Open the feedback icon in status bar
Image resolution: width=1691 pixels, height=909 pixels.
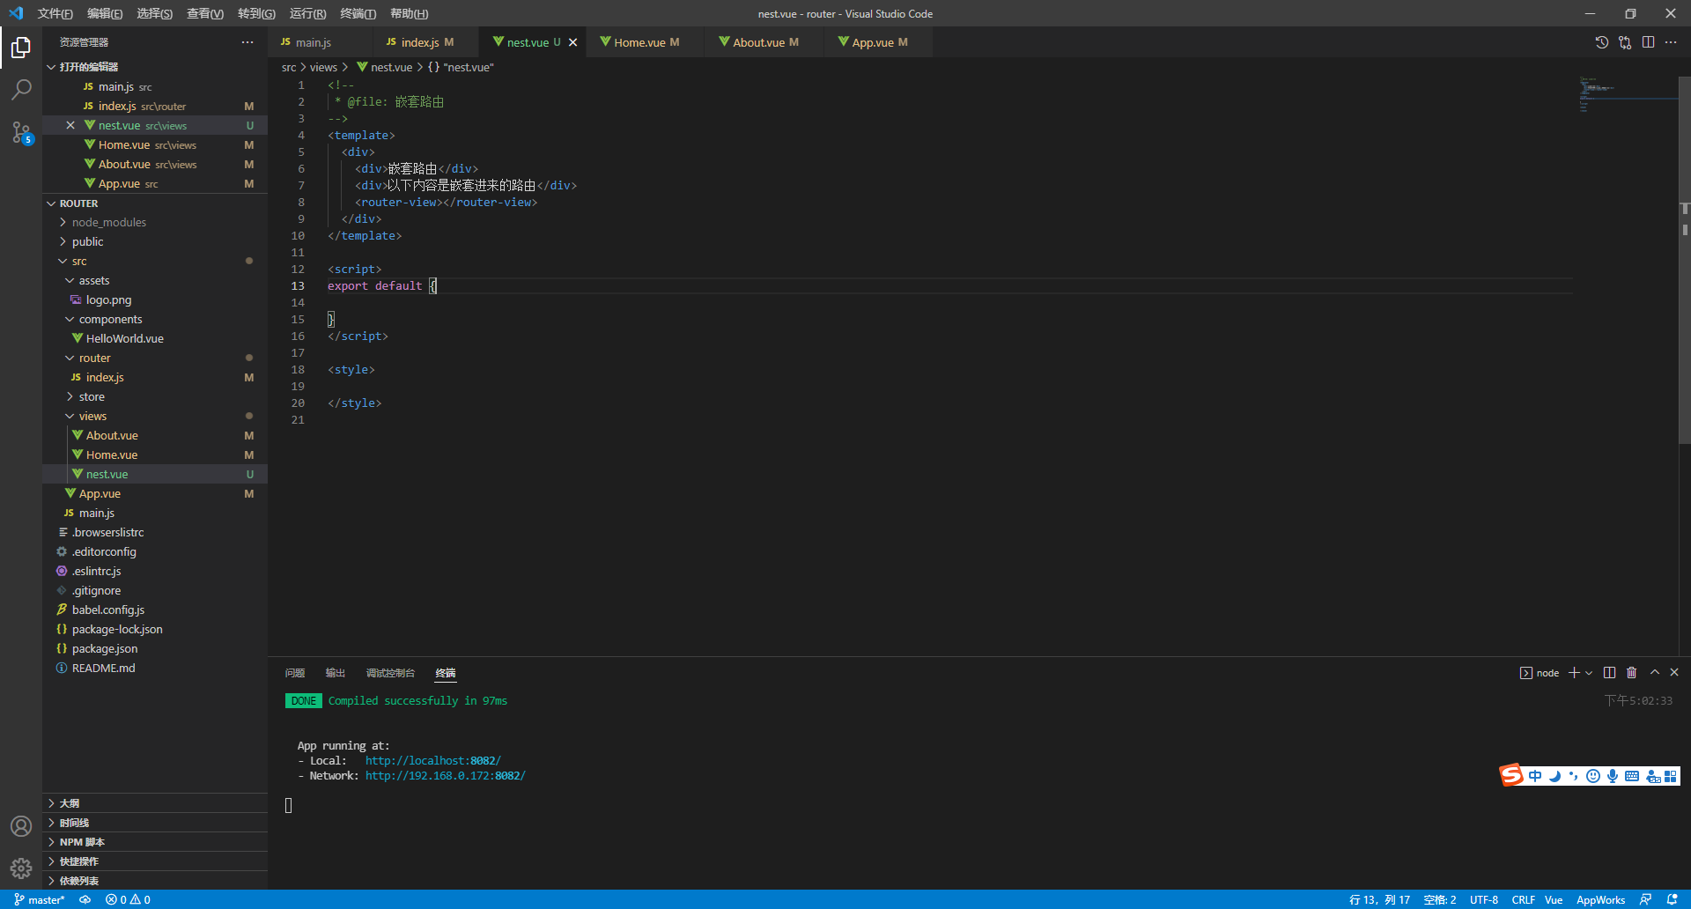pyautogui.click(x=1645, y=900)
